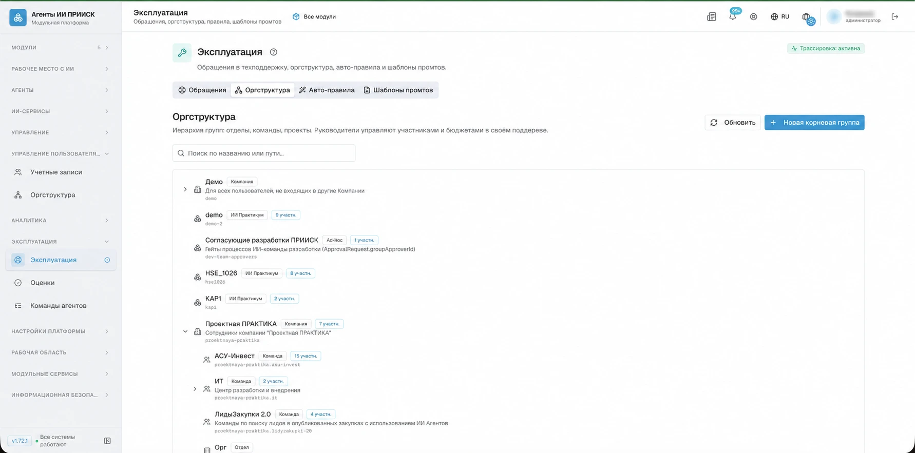The height and width of the screenshot is (453, 915).
Task: Expand РАБОЧАЯ ОБЛАСТЬ section
Action: [61, 352]
